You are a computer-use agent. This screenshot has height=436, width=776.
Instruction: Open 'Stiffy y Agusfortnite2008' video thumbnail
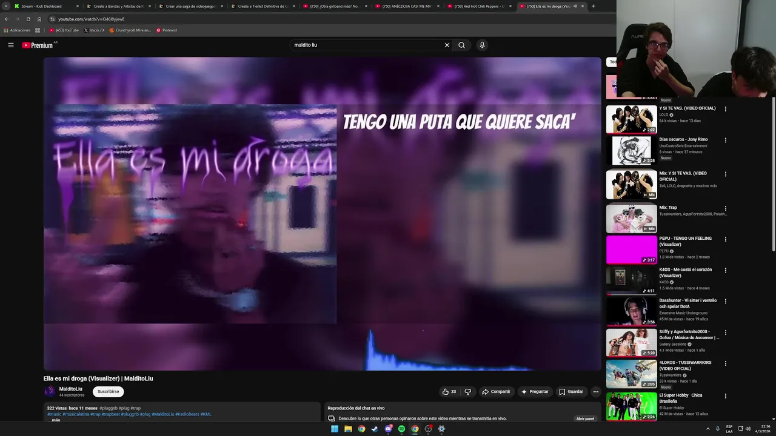(632, 343)
